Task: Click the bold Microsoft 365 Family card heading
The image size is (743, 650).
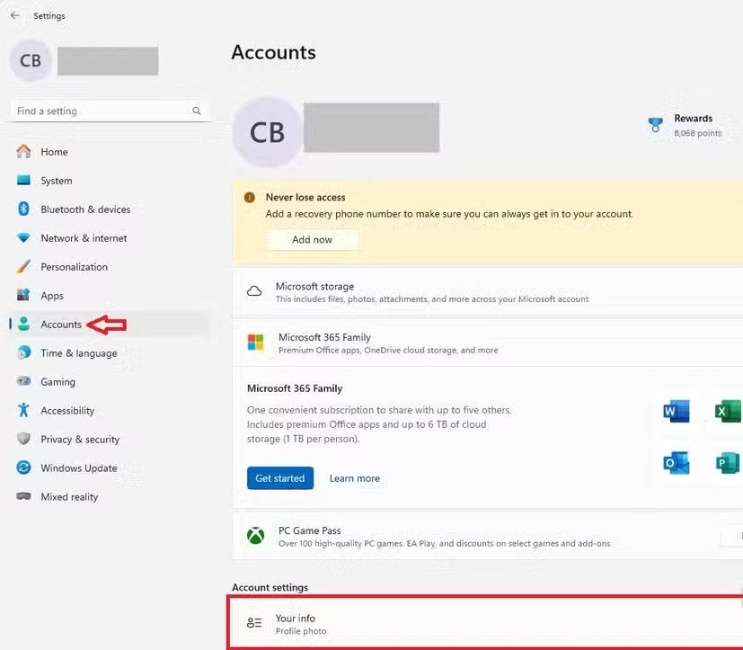Action: pos(295,388)
